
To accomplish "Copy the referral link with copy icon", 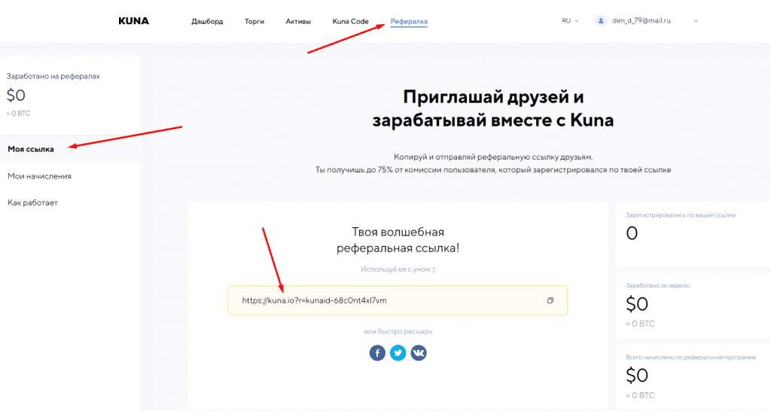I will (x=550, y=300).
